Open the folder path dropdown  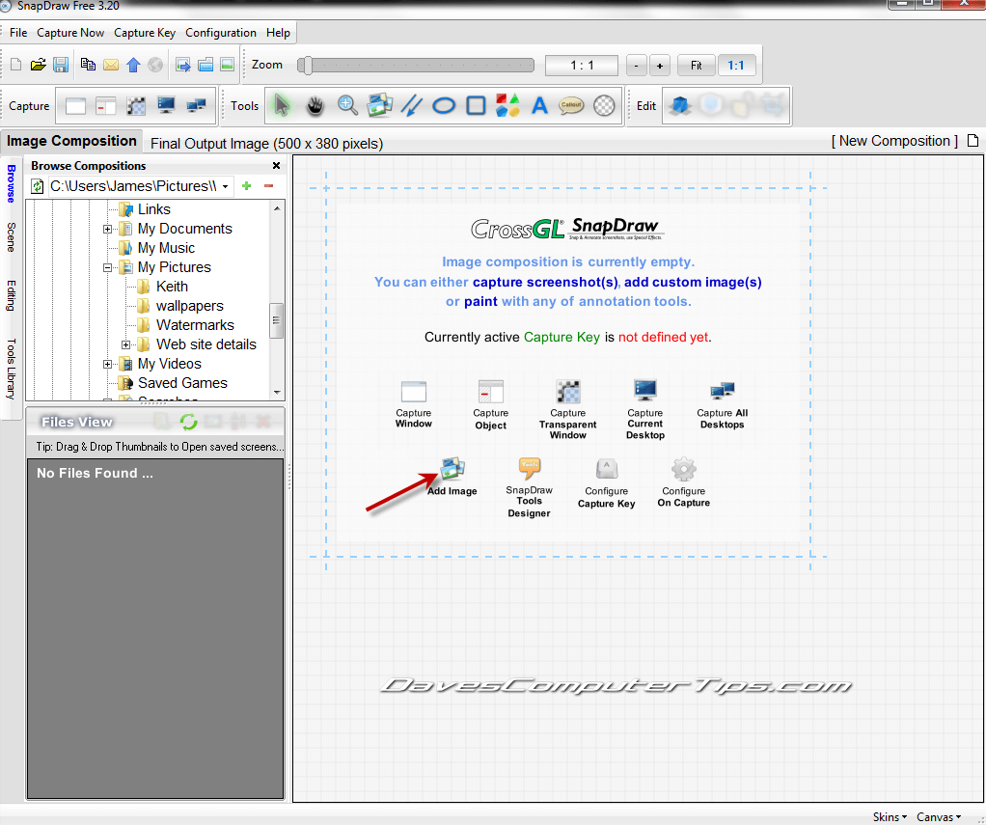[225, 186]
